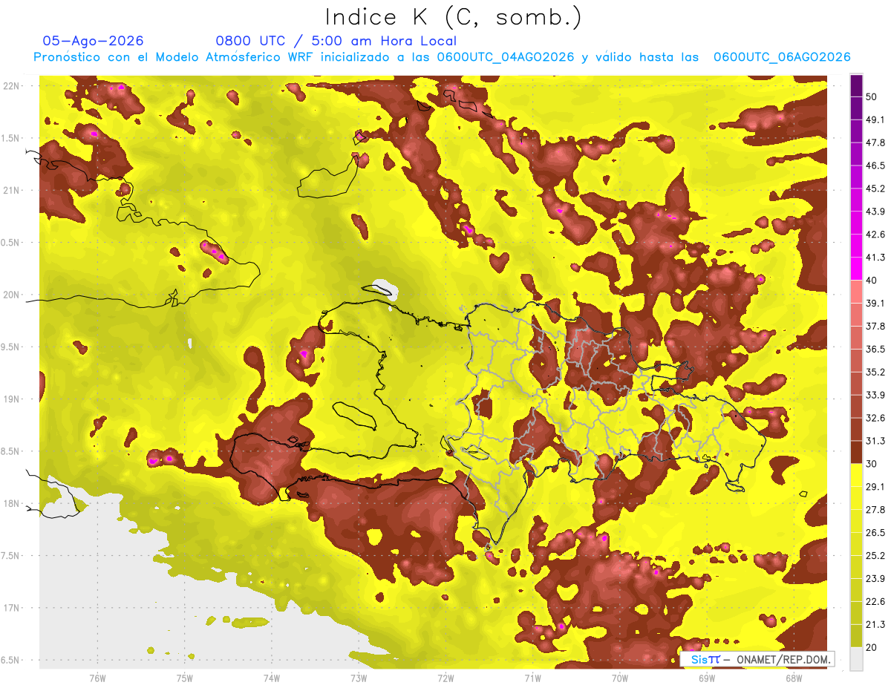The width and height of the screenshot is (891, 688).
Task: Click the '37.8' color scale value
Action: tap(875, 326)
